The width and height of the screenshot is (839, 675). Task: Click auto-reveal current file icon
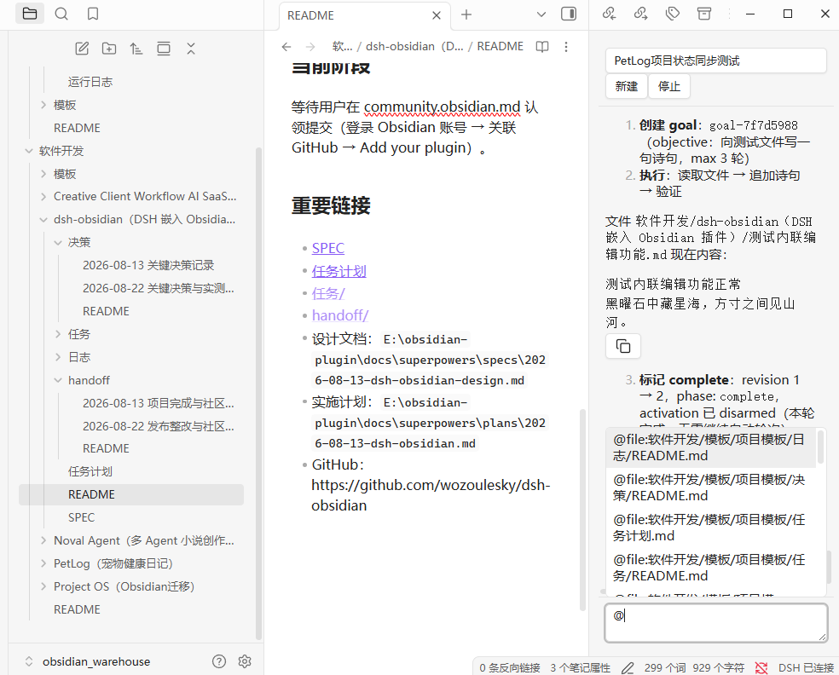164,49
